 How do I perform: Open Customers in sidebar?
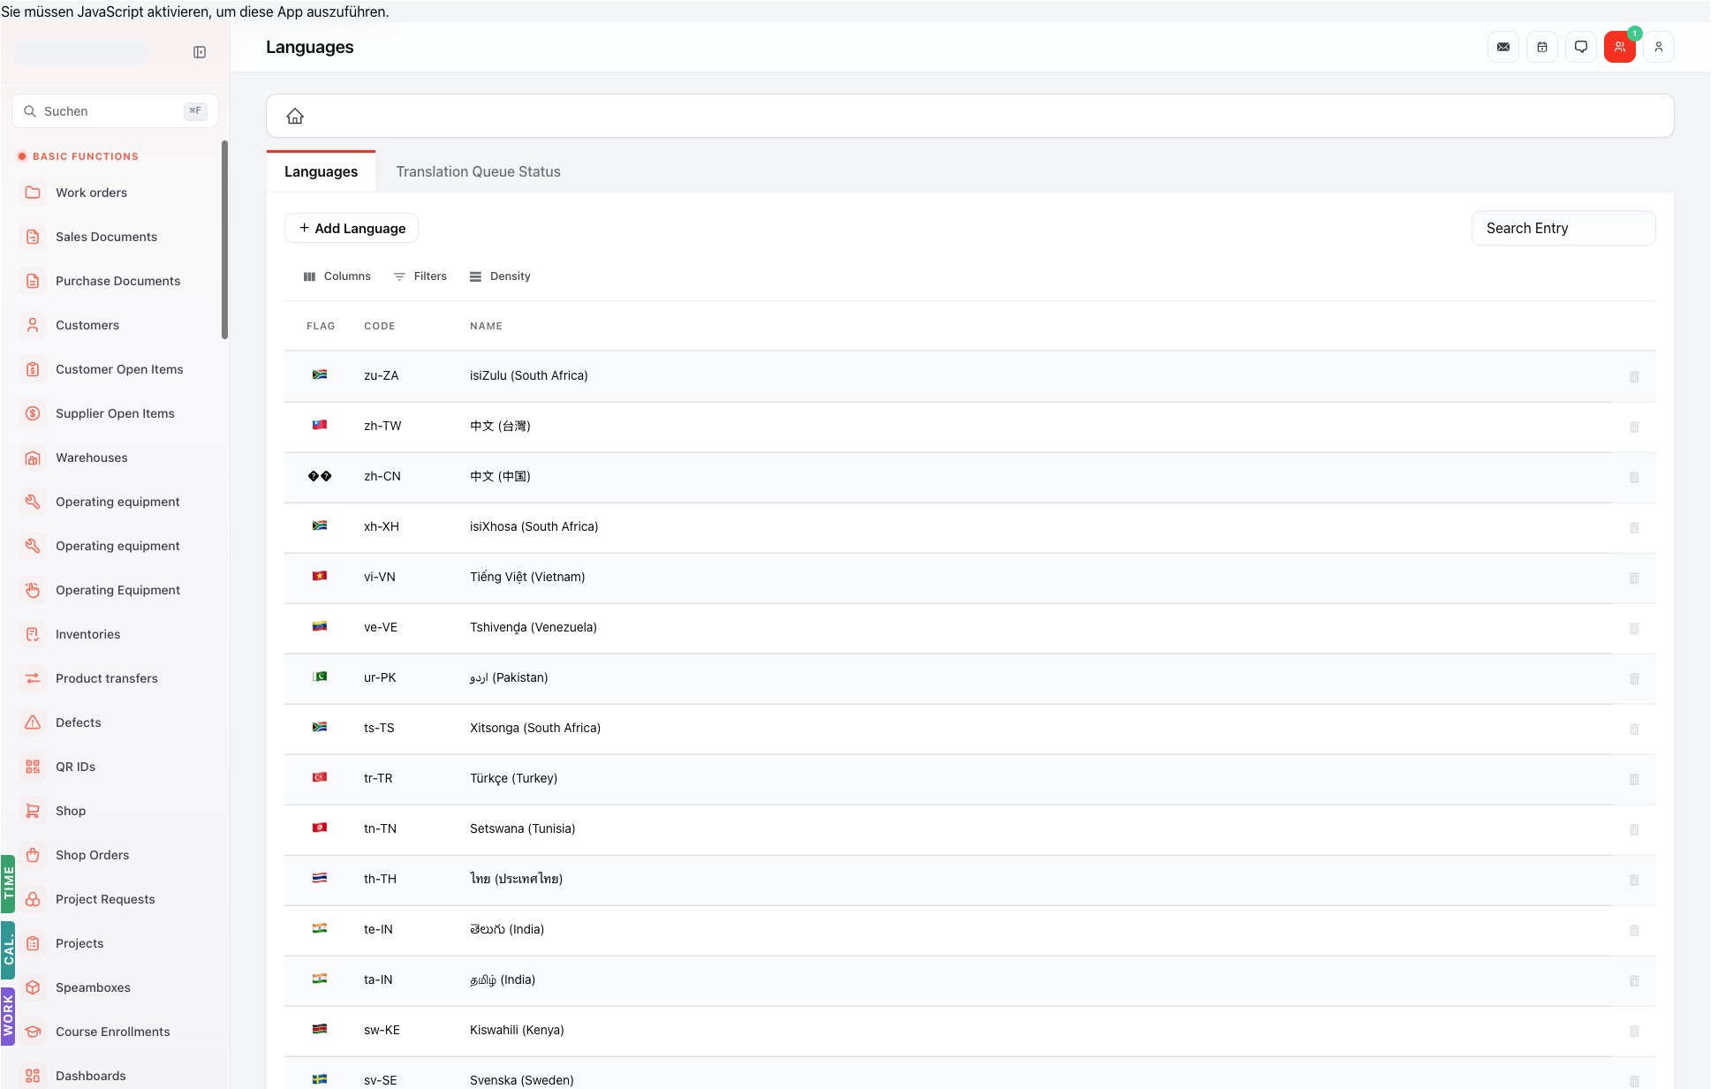[x=115, y=325]
